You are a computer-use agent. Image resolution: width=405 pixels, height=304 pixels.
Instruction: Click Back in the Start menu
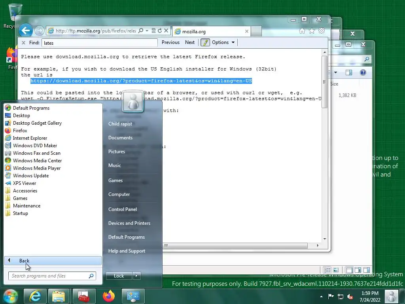click(x=53, y=260)
